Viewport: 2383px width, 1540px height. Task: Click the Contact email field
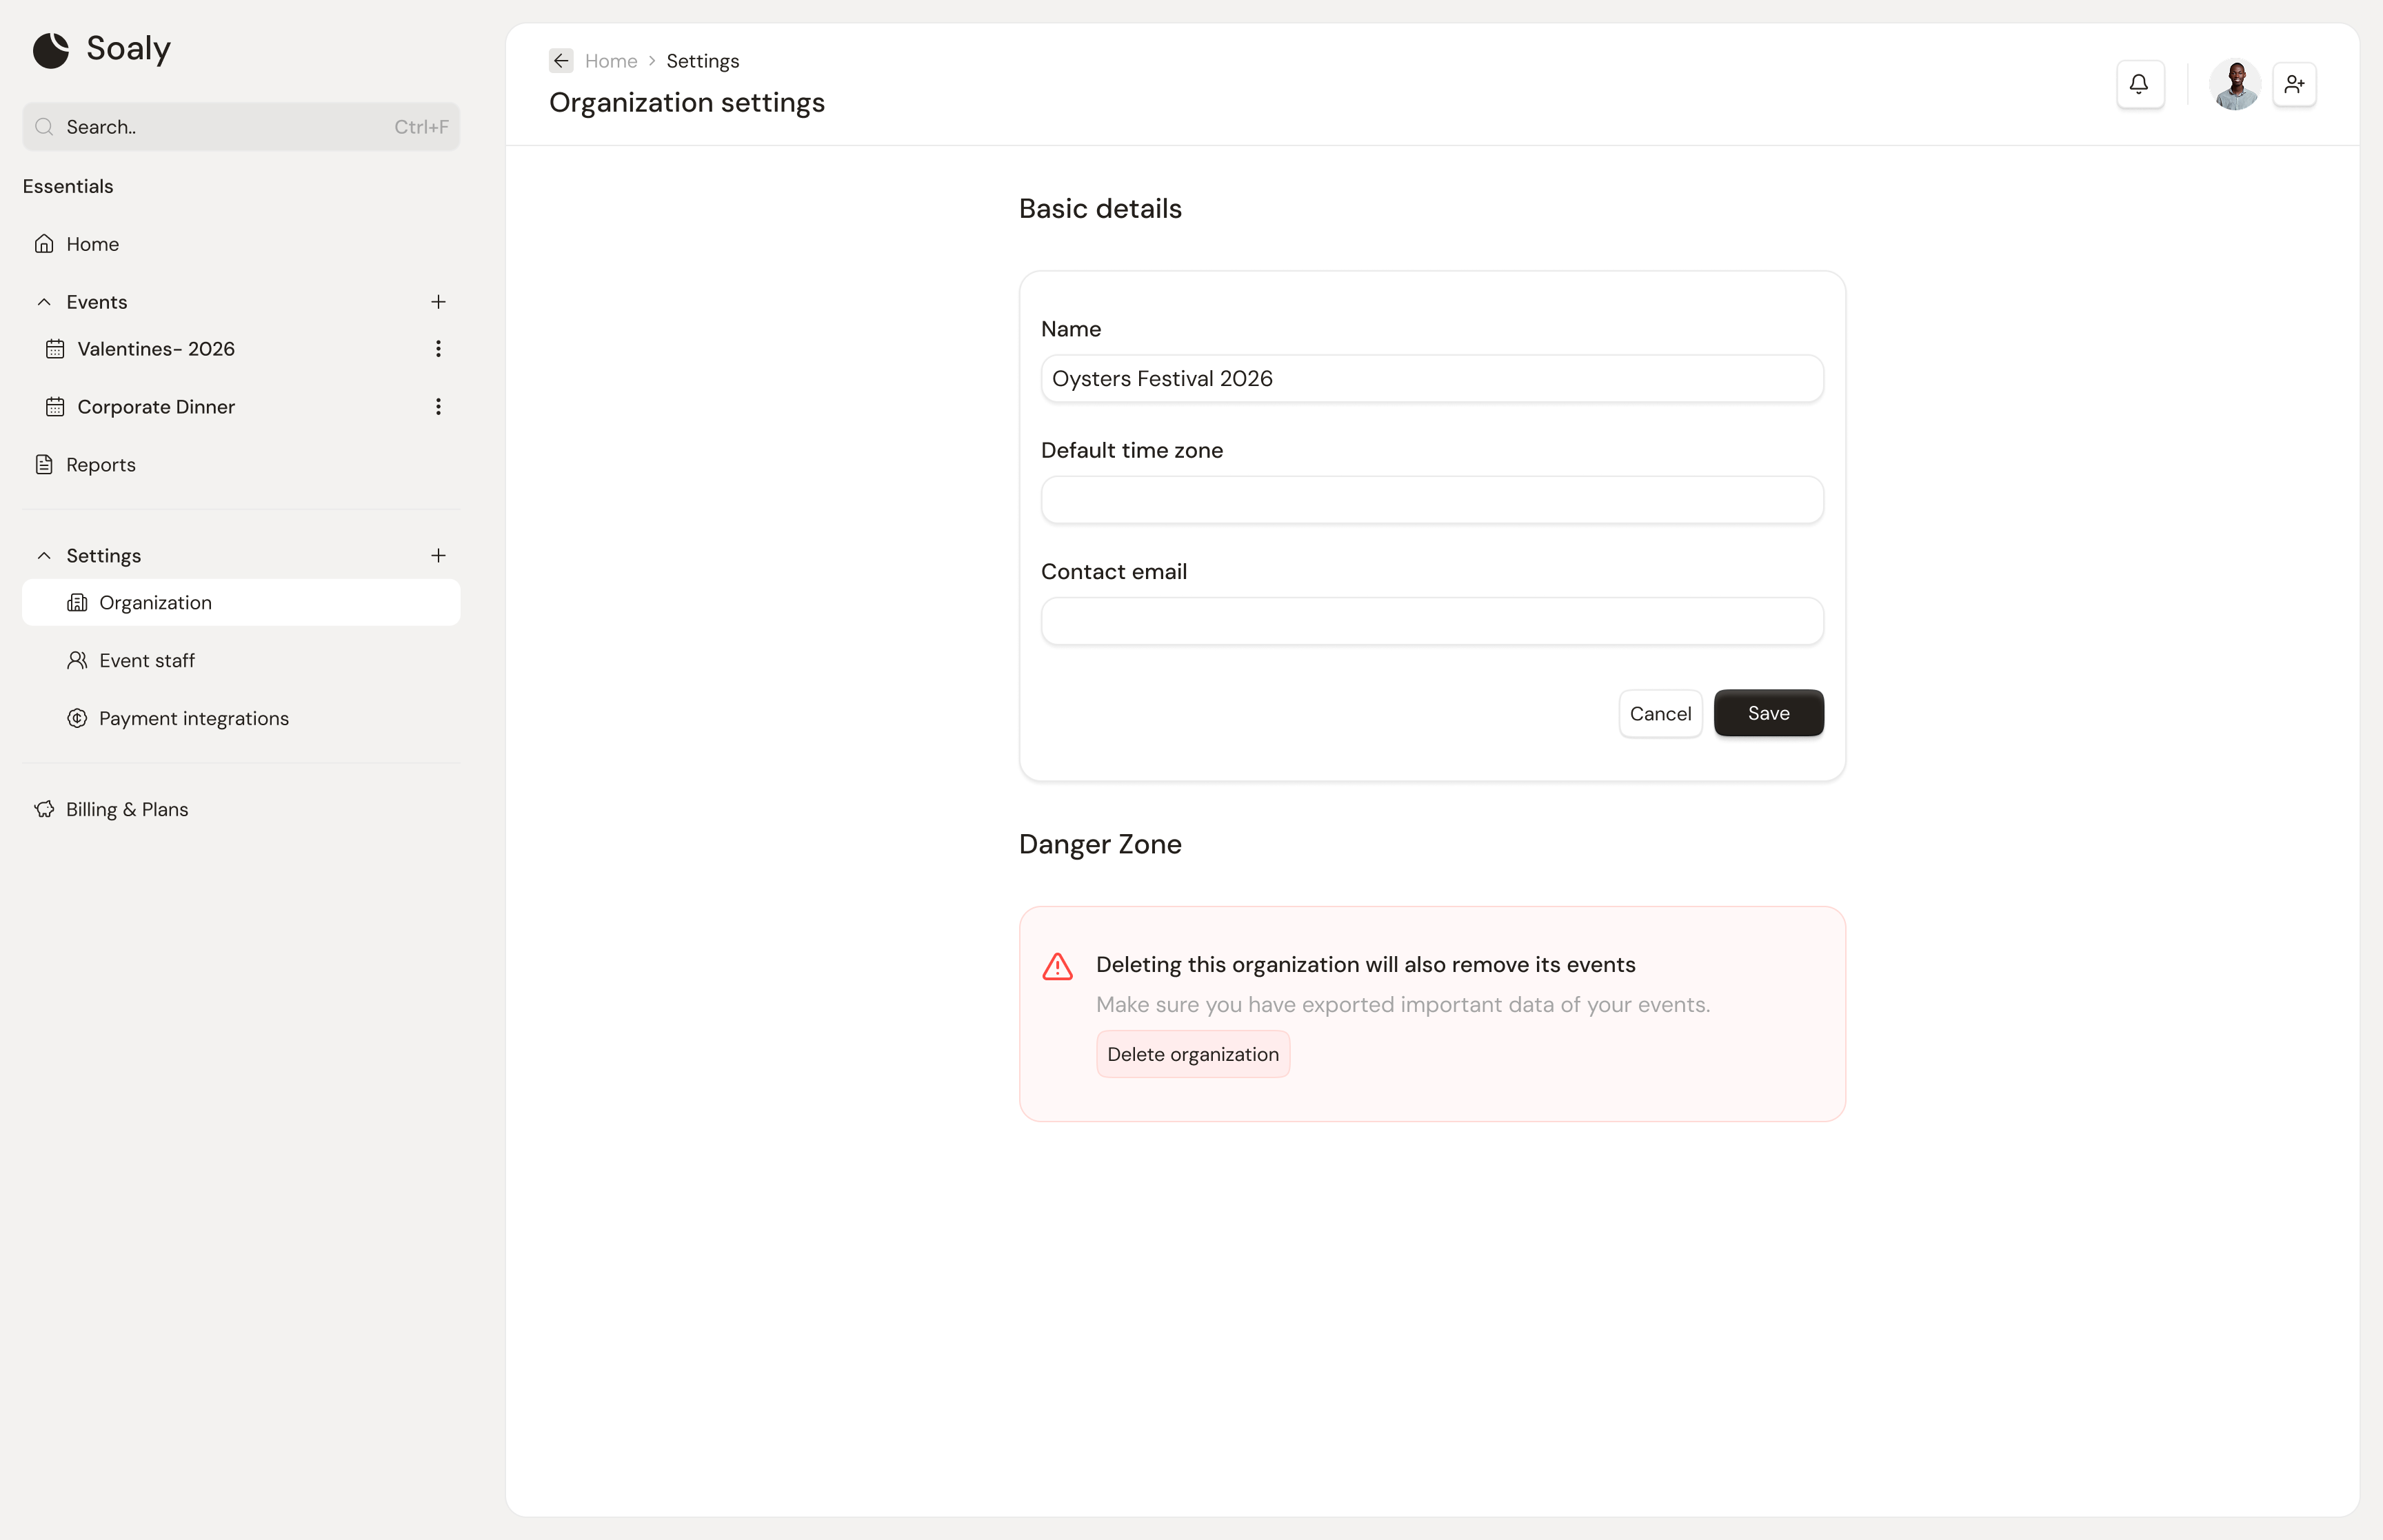click(1432, 621)
